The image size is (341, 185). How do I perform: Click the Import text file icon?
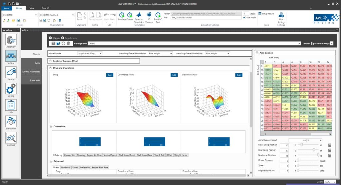(99, 15)
